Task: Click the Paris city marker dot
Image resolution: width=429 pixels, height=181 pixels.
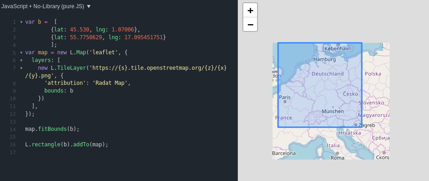Action: 285,102
